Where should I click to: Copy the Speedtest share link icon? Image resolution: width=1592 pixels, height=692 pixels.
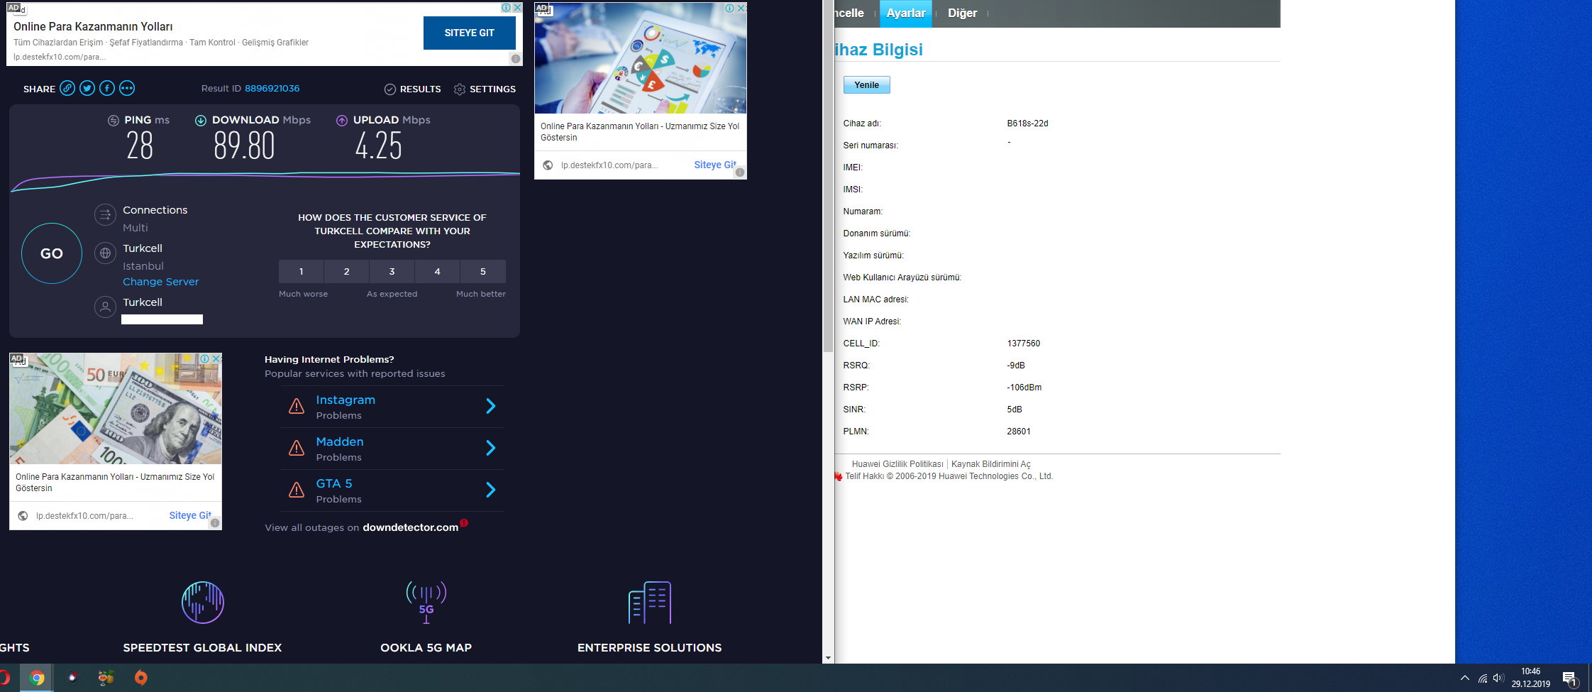pyautogui.click(x=67, y=88)
